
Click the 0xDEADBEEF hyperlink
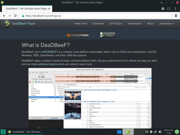pos(49,52)
